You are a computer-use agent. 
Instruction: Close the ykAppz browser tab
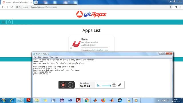point(31,2)
